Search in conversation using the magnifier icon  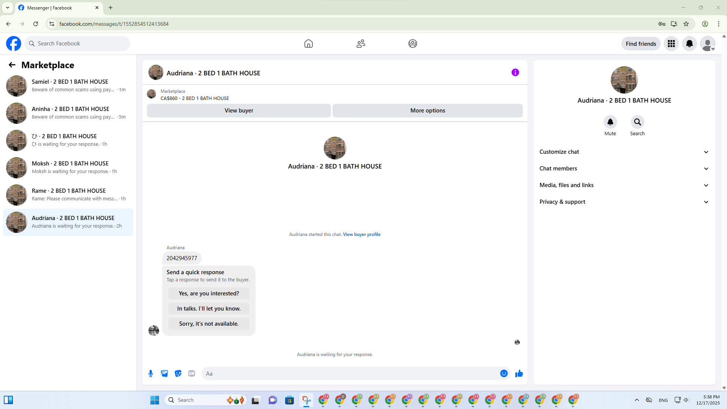637,122
